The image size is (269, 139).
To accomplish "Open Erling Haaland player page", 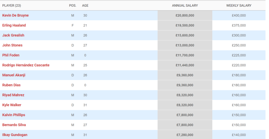I will [14, 25].
